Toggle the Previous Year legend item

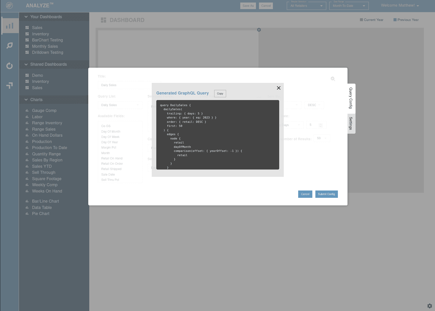click(x=406, y=20)
